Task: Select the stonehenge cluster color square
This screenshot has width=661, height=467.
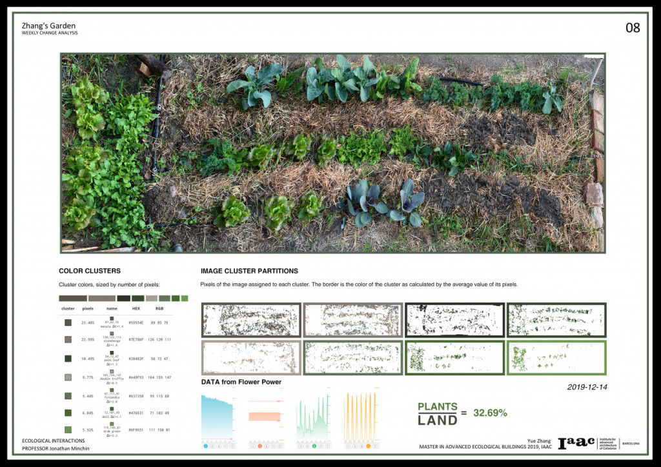Action: (x=68, y=339)
